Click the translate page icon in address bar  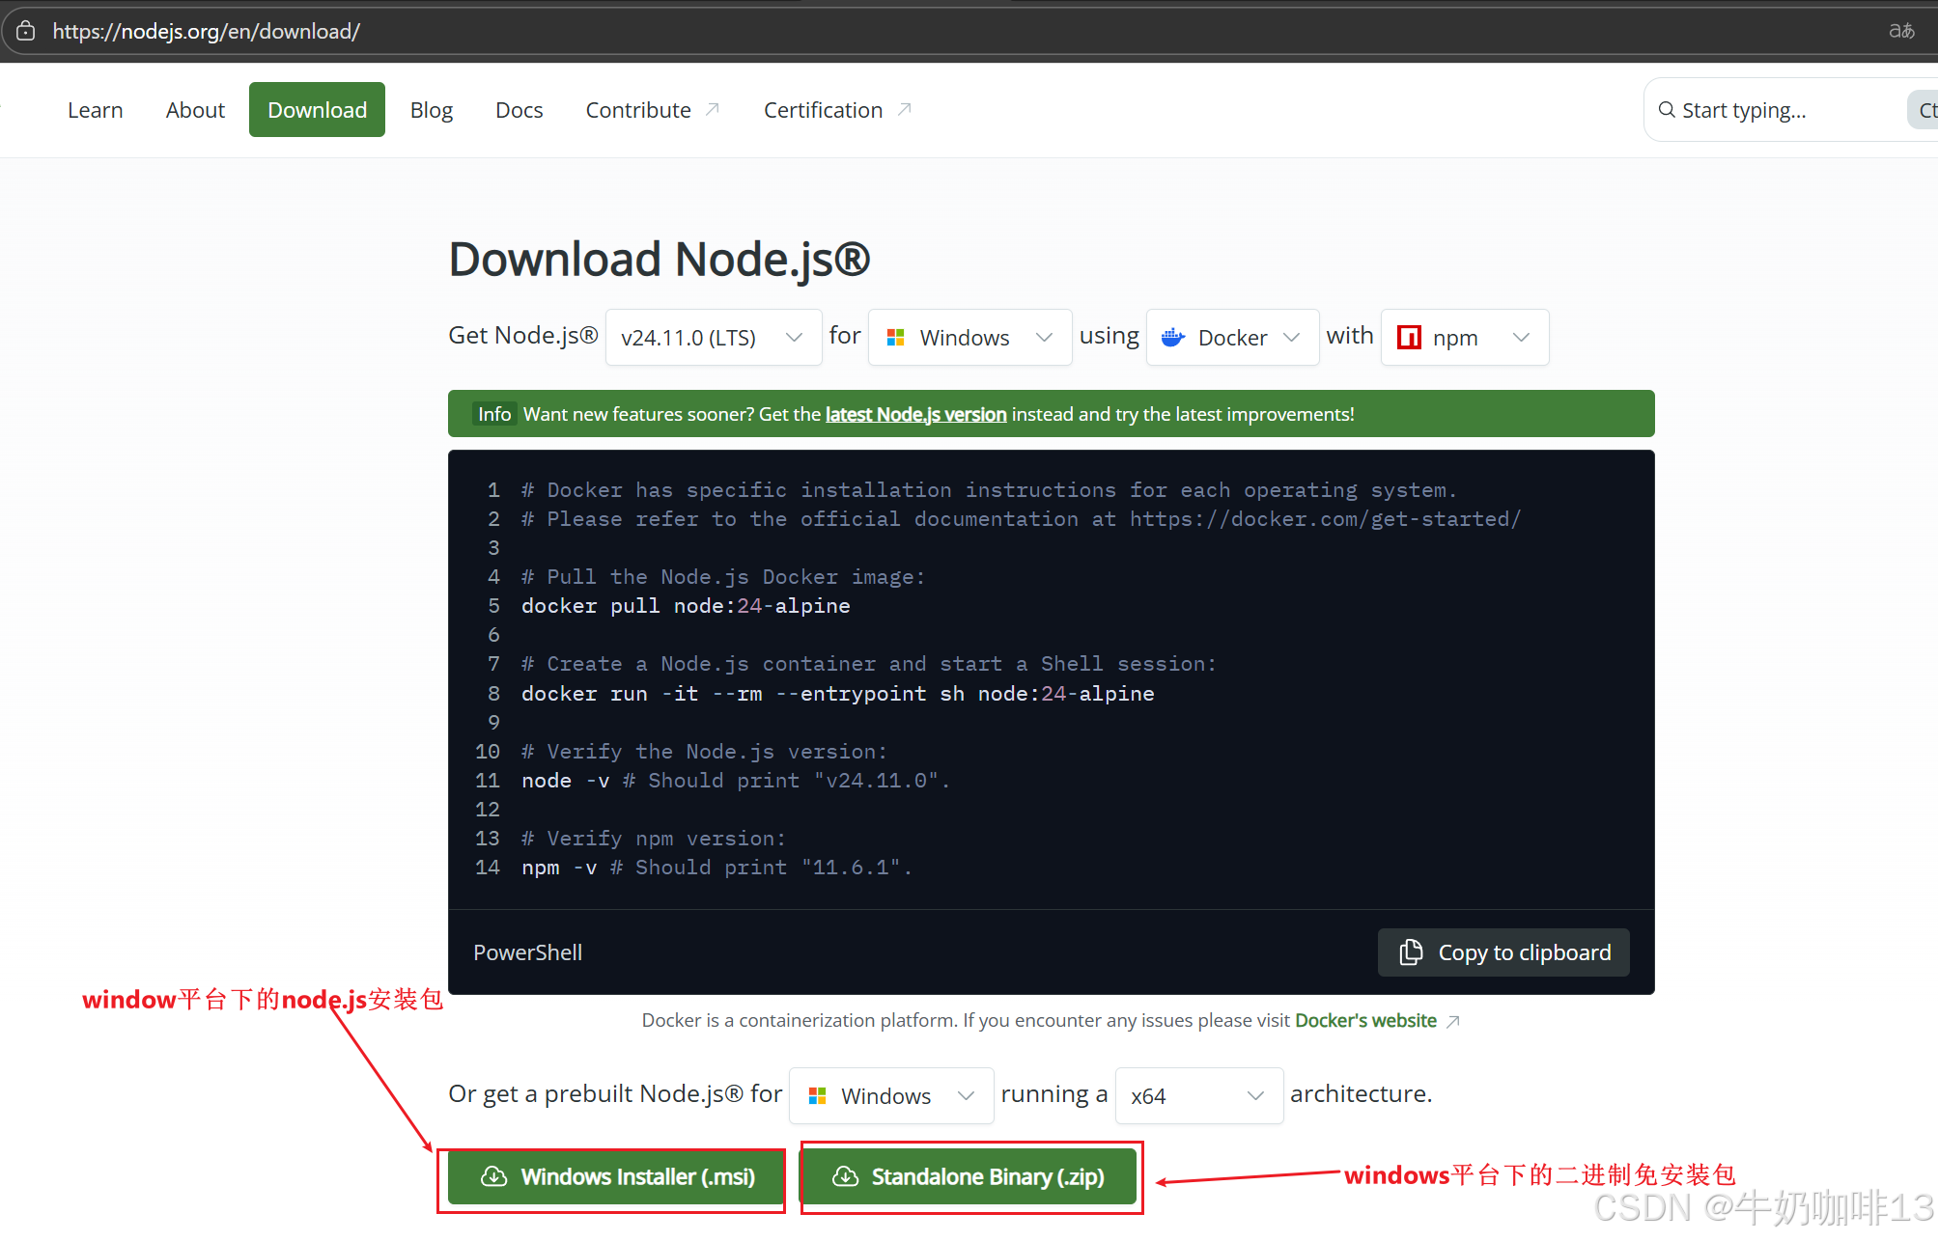(x=1901, y=31)
